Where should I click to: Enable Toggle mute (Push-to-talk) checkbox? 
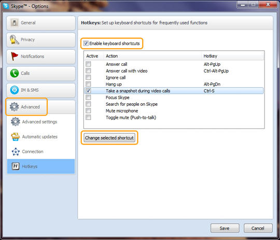(x=88, y=117)
